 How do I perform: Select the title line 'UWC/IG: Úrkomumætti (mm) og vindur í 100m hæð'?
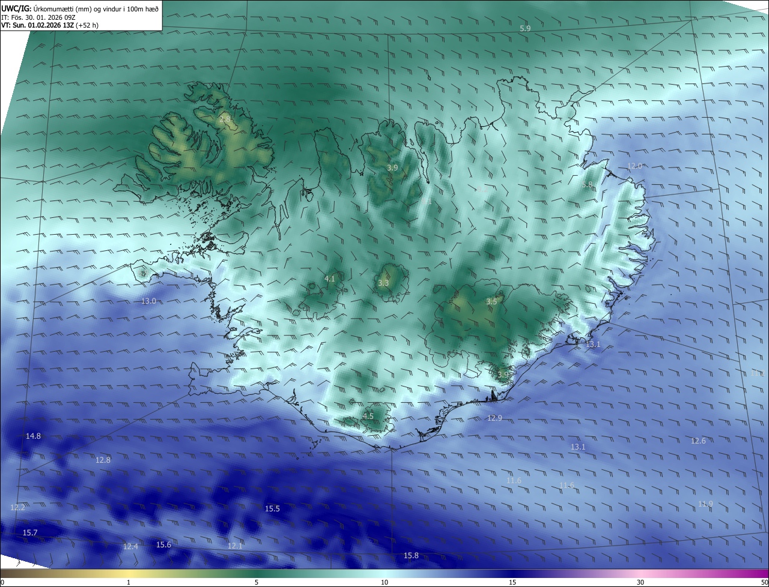pyautogui.click(x=80, y=8)
